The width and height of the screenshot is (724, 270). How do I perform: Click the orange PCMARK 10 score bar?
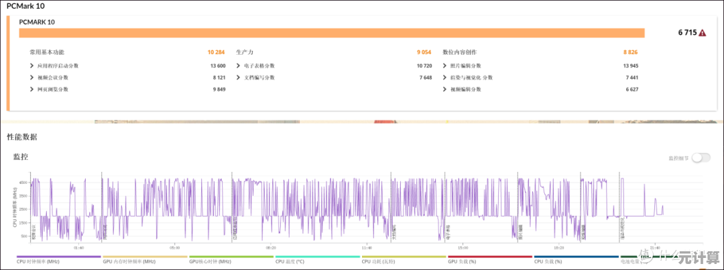click(x=332, y=33)
